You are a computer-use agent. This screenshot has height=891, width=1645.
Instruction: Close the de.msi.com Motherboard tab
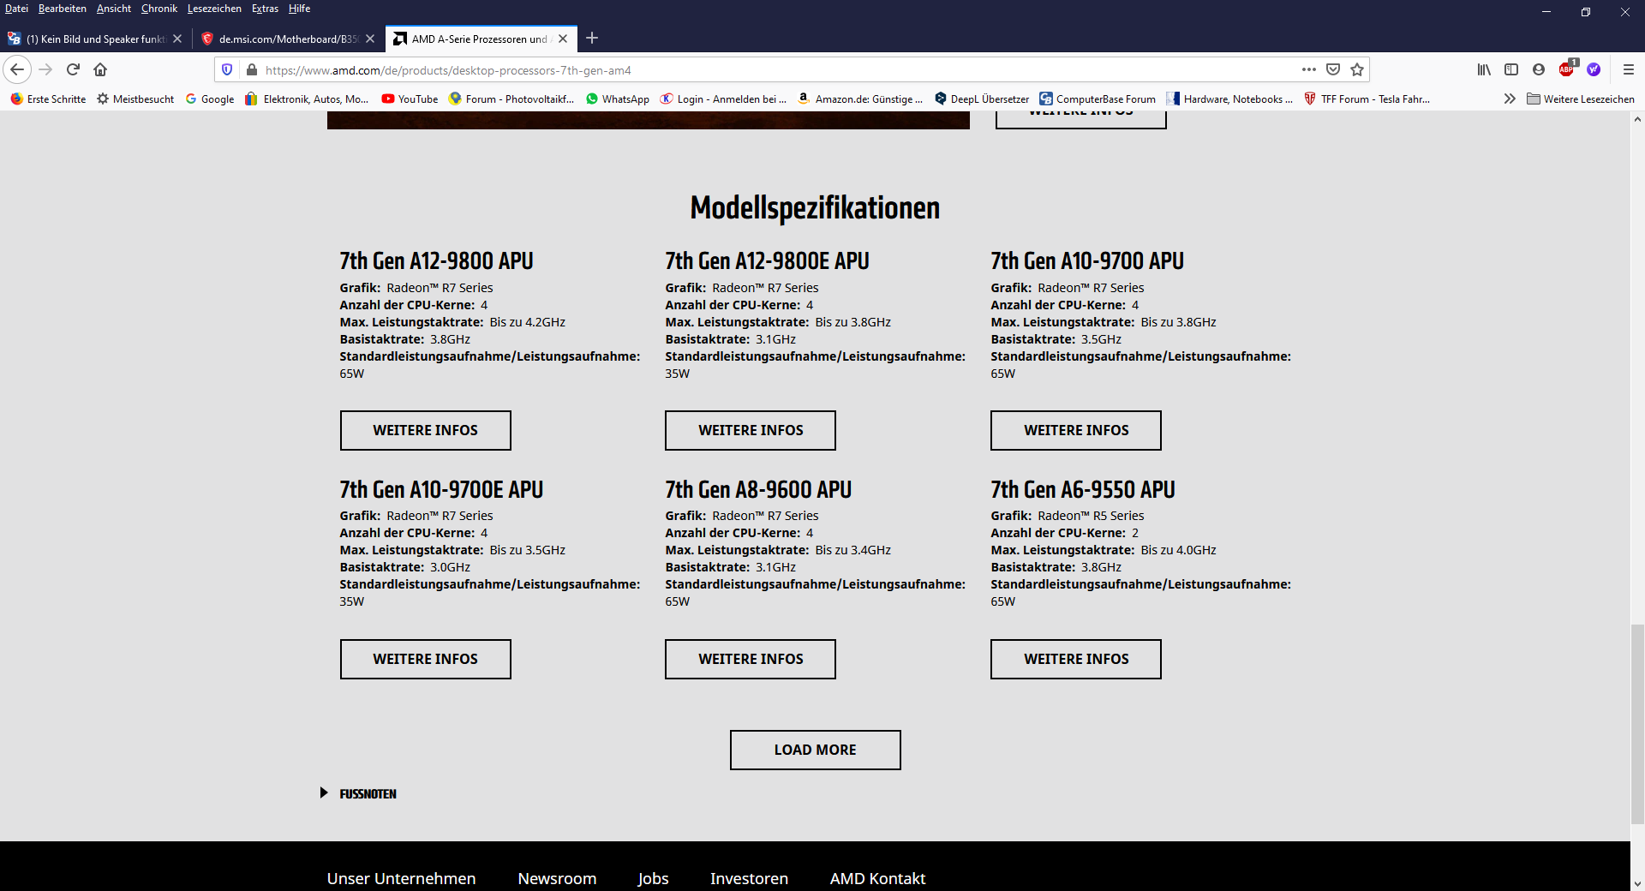click(370, 39)
